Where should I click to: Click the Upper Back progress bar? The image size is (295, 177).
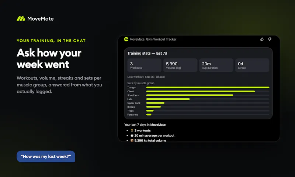tap(208, 103)
